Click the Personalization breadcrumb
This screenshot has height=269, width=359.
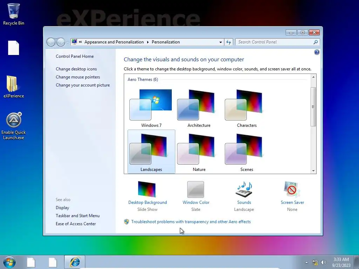click(166, 42)
